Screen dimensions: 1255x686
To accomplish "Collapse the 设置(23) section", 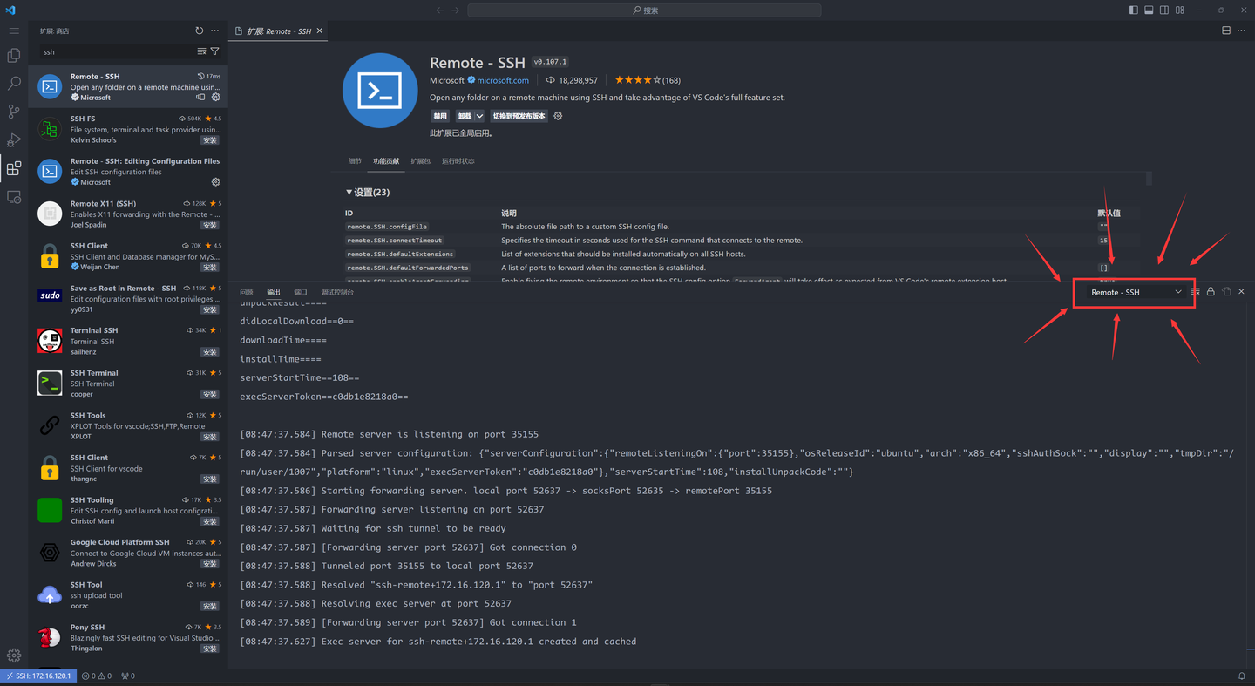I will coord(349,192).
